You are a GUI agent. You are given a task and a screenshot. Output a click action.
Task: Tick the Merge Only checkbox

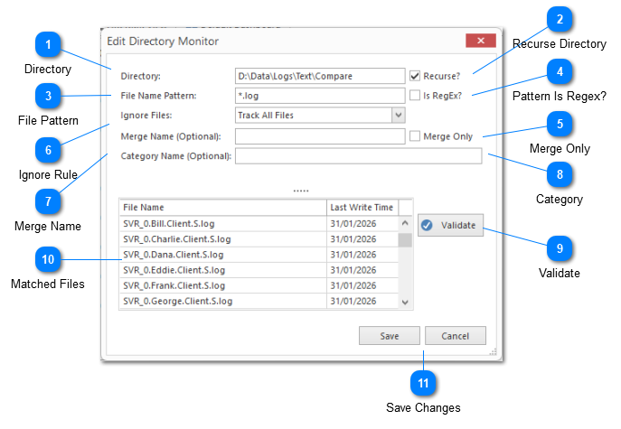tap(415, 135)
